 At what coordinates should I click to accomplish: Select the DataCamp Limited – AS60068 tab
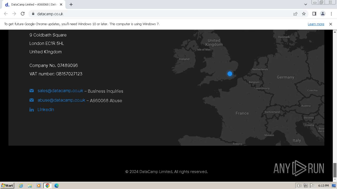(x=34, y=4)
